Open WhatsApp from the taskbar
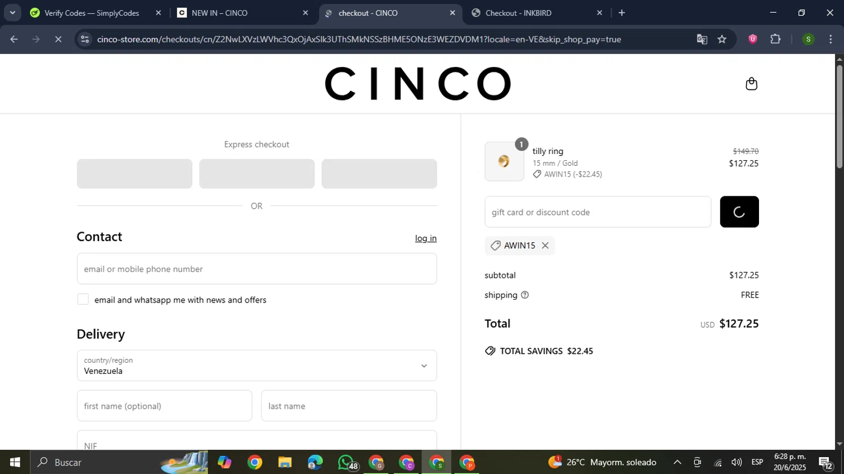The height and width of the screenshot is (474, 844). [x=347, y=462]
